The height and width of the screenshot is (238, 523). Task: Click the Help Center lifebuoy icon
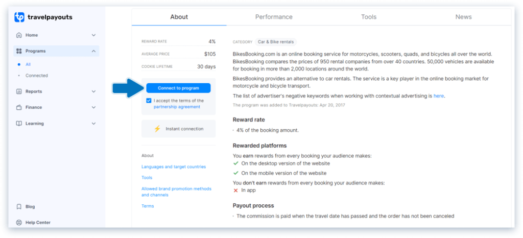coord(19,223)
